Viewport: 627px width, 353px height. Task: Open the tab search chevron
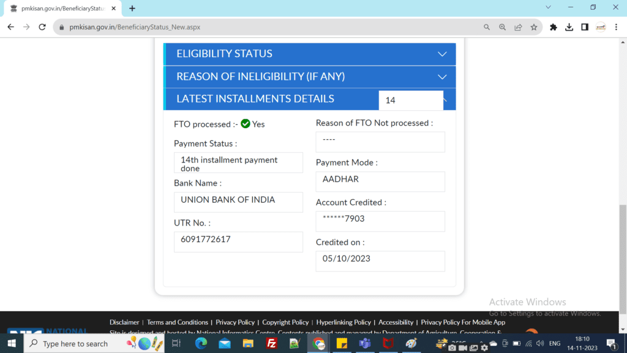point(548,7)
